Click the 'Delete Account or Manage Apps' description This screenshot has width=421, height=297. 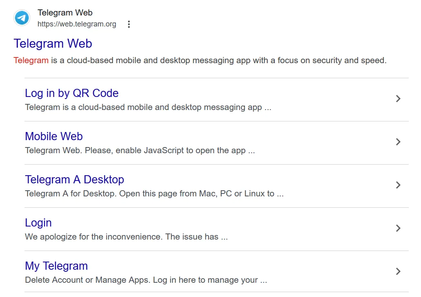click(x=146, y=280)
